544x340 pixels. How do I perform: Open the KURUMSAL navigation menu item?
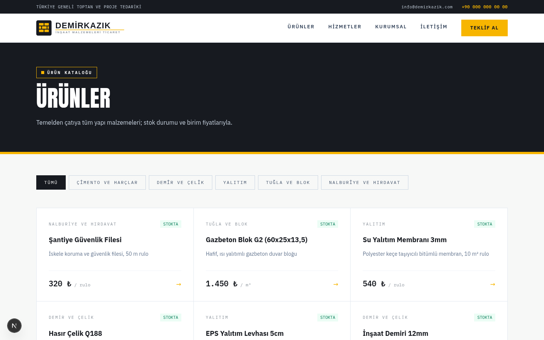point(391,27)
